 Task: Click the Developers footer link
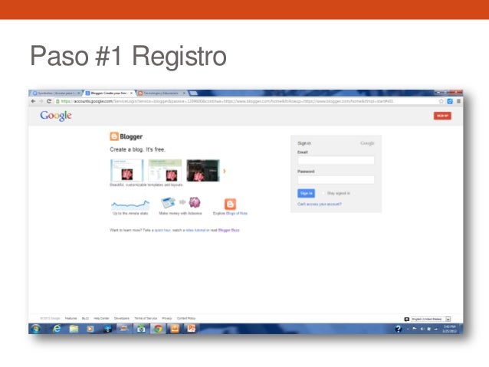pyautogui.click(x=122, y=319)
